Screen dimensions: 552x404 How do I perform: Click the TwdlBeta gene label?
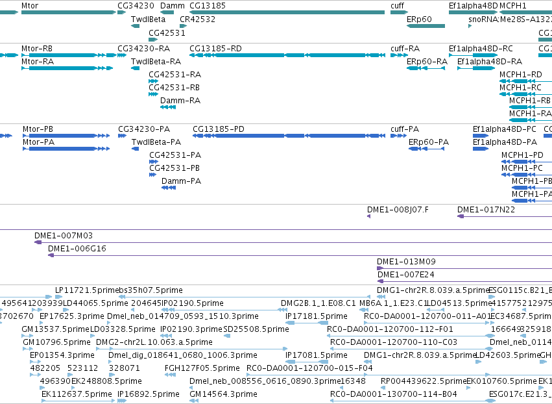pos(148,19)
